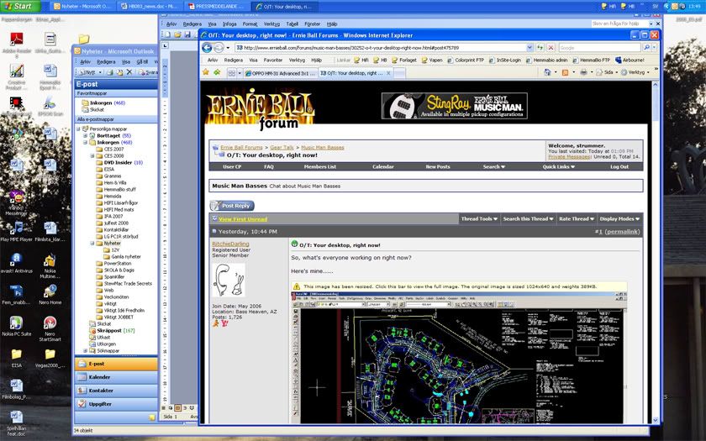Image resolution: width=706 pixels, height=441 pixels.
Task: Switch to the OPPO HM-31 Advanced browser tab
Action: [x=280, y=73]
